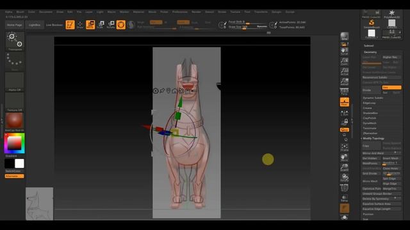410x230 pixels.
Task: Expand the ClayPolish section
Action: (x=369, y=118)
